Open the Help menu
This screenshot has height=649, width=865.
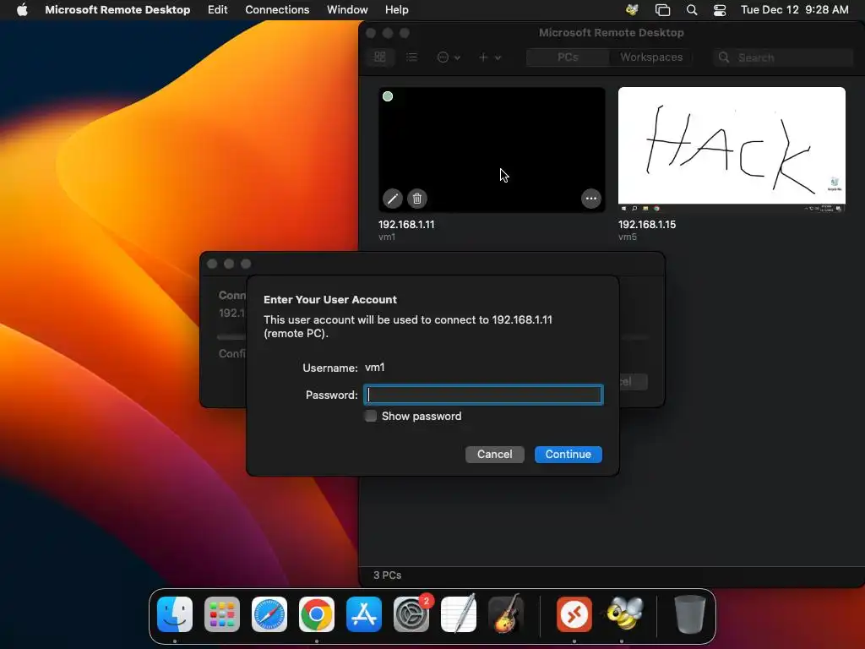[x=397, y=9]
